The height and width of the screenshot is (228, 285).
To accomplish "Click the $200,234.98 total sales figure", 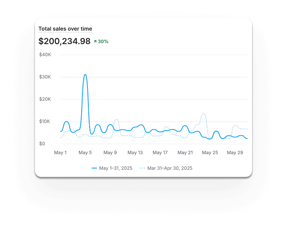I will coord(64,41).
